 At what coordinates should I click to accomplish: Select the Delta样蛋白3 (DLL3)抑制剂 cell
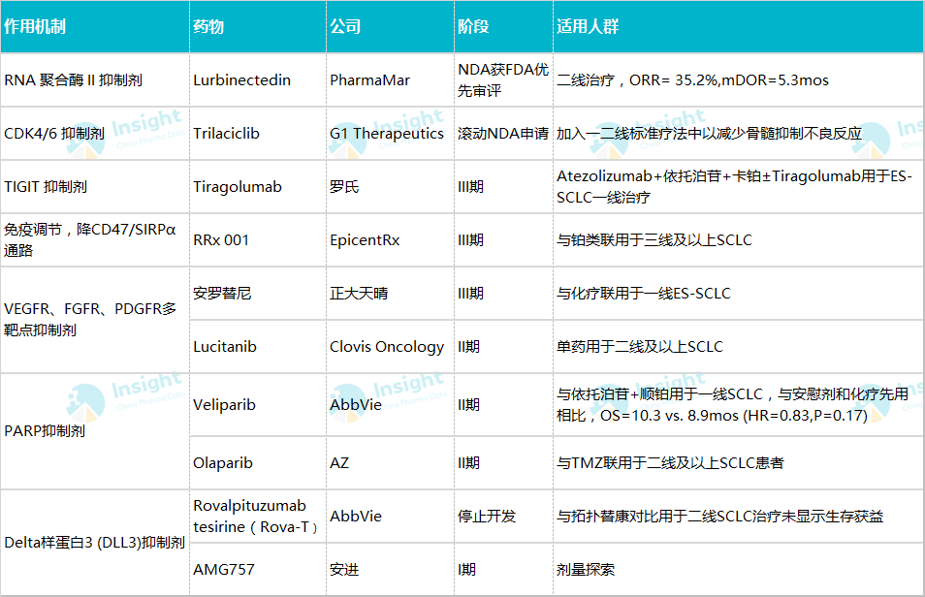click(x=94, y=543)
